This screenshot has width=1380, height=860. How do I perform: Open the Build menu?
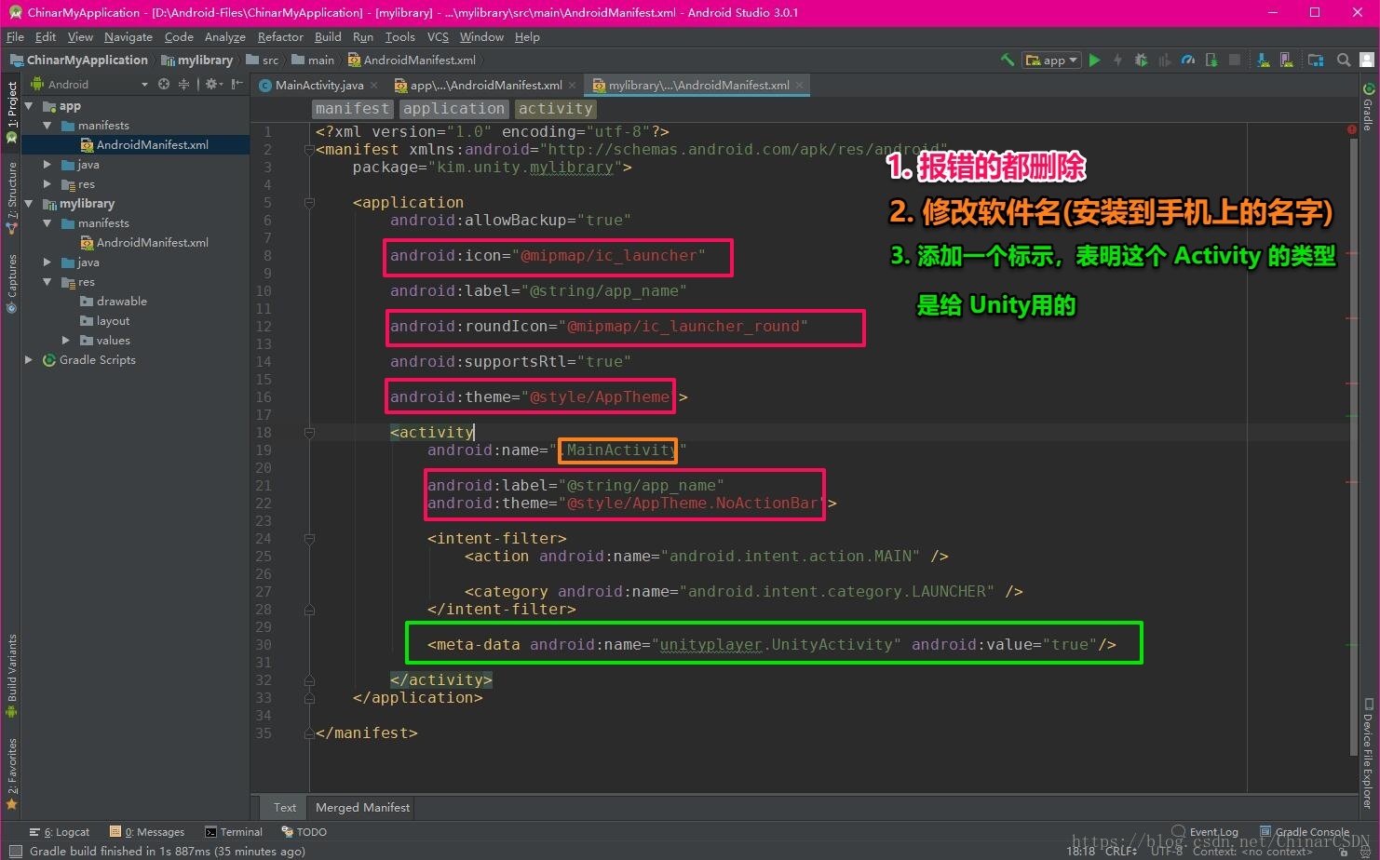(328, 37)
